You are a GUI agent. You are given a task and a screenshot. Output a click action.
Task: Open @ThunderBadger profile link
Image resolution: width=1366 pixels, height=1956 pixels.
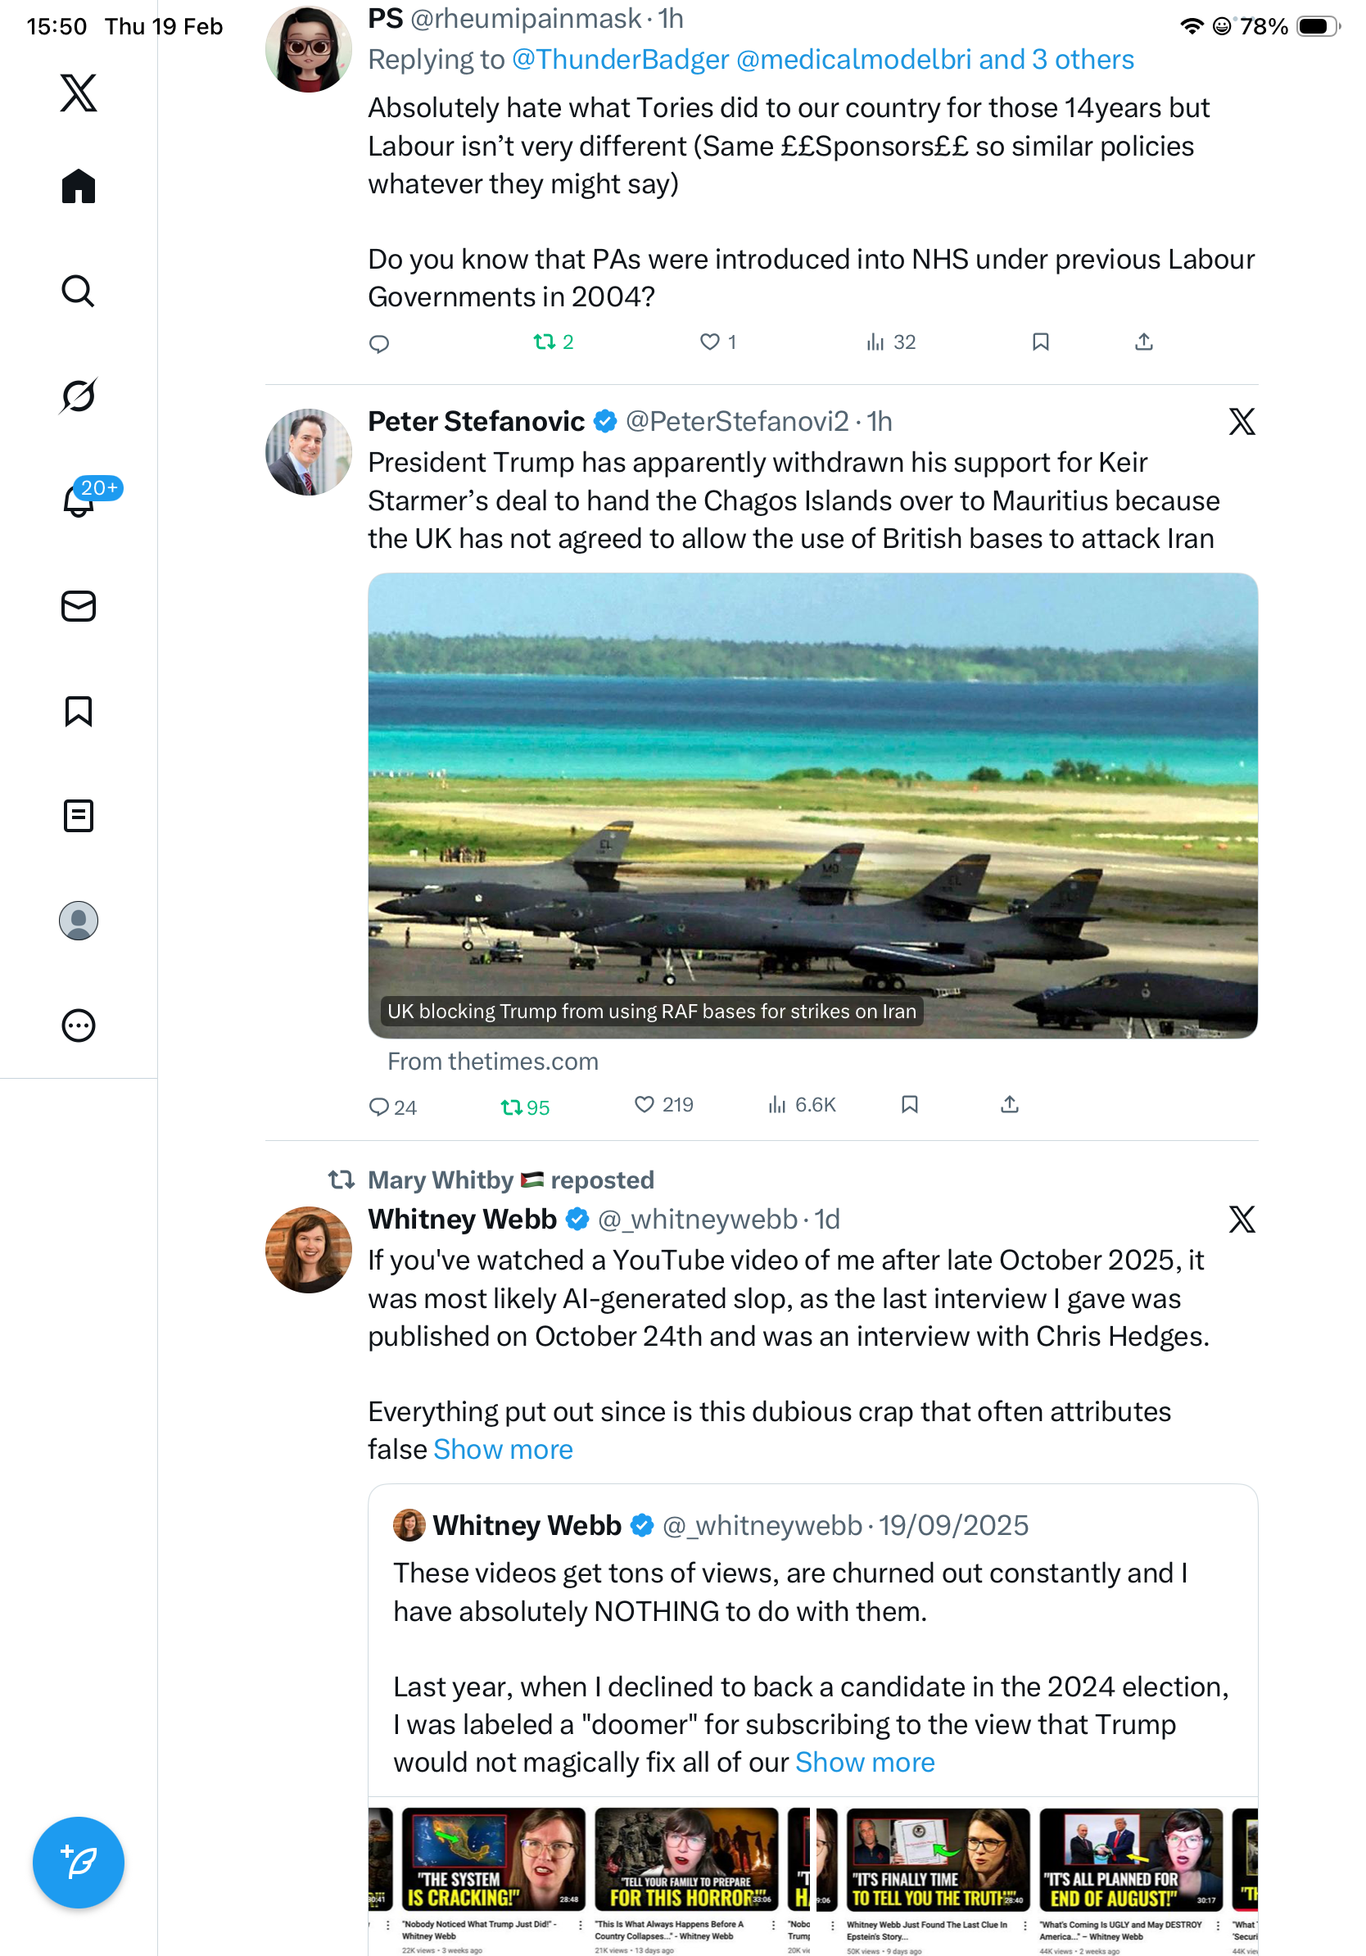coord(620,60)
